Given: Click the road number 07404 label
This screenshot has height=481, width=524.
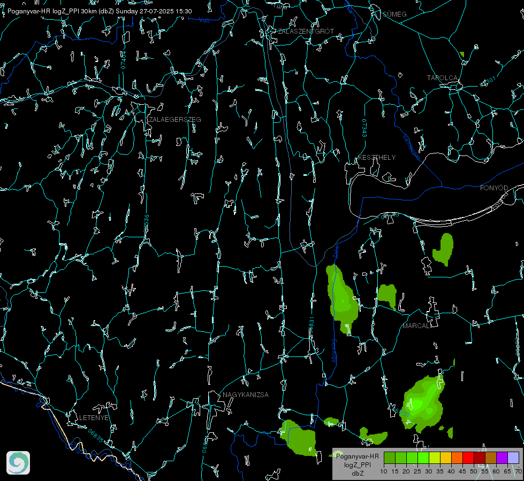Looking at the screenshot, I should click(x=124, y=60).
